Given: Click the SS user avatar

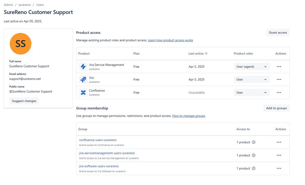Looking at the screenshot, I should (20, 44).
